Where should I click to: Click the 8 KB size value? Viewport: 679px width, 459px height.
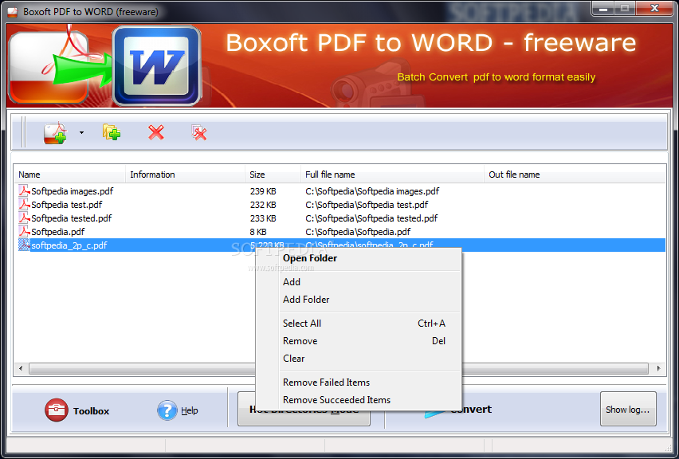[258, 232]
